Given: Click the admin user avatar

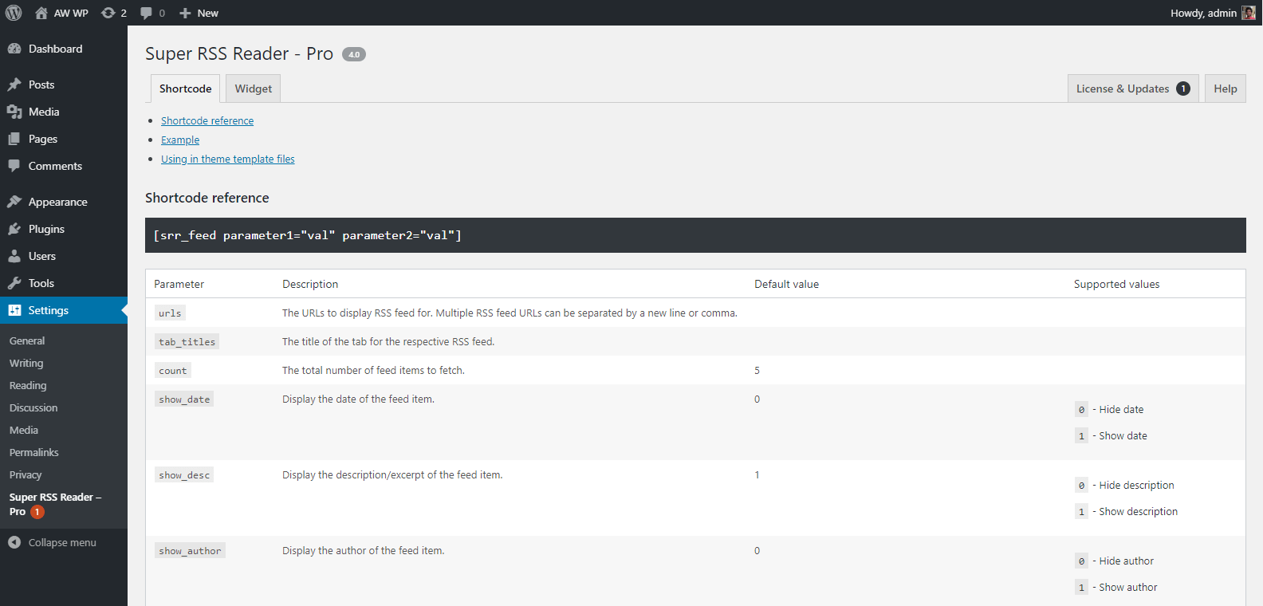Looking at the screenshot, I should 1248,13.
